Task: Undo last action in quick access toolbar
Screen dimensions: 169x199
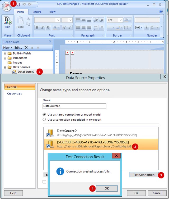Action: click(24, 4)
